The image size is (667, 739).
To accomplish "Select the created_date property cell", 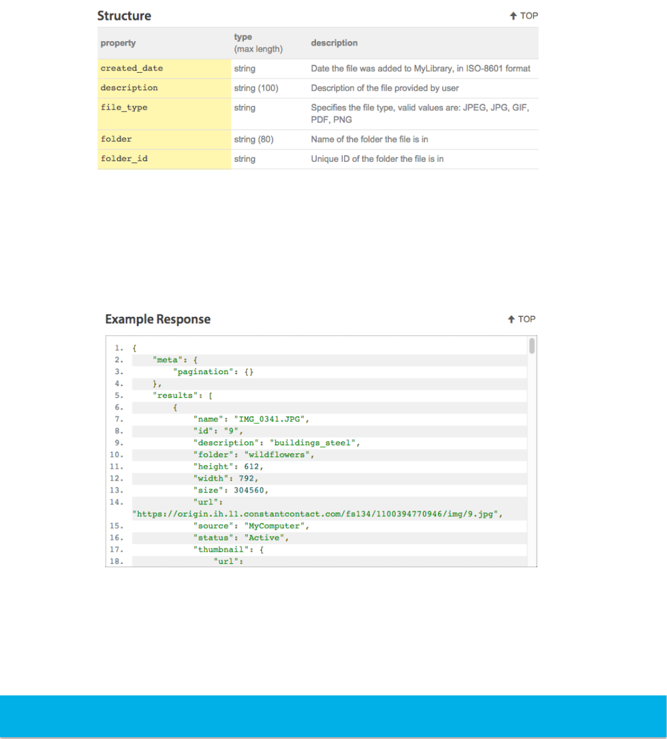I will (164, 68).
